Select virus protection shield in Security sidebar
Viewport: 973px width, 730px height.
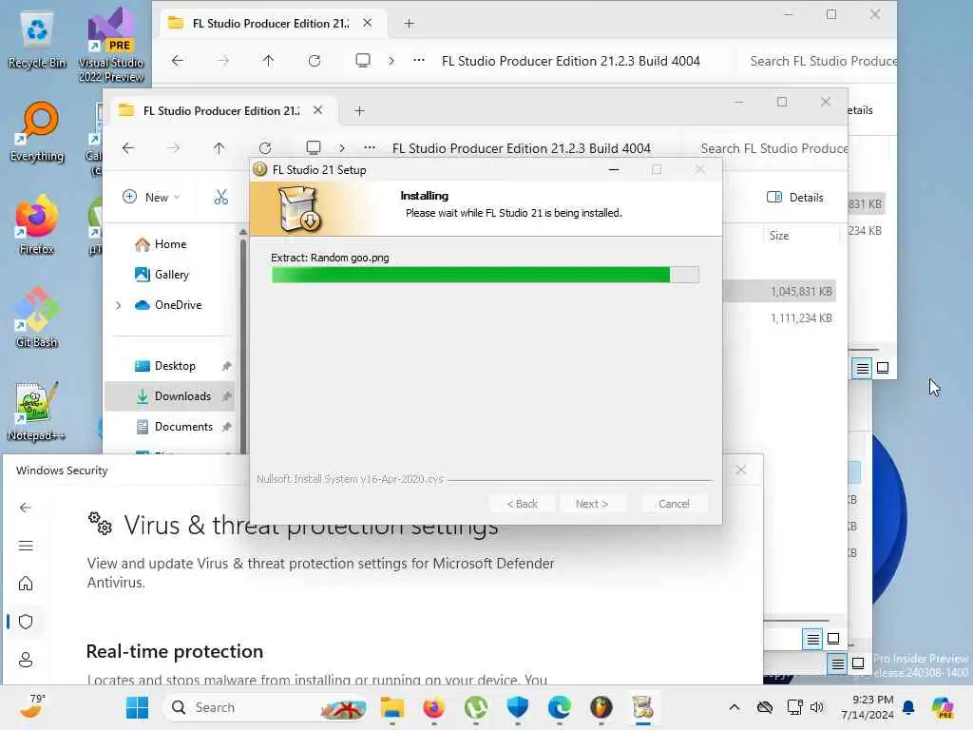tap(26, 622)
